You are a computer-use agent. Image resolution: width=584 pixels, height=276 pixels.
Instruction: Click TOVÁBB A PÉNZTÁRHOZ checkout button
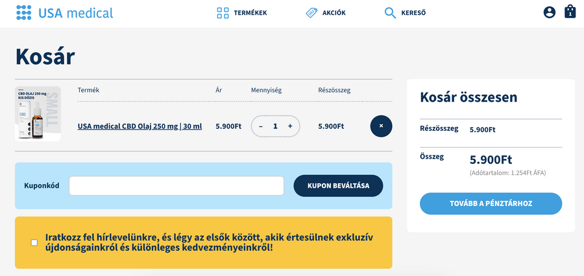[x=491, y=203]
